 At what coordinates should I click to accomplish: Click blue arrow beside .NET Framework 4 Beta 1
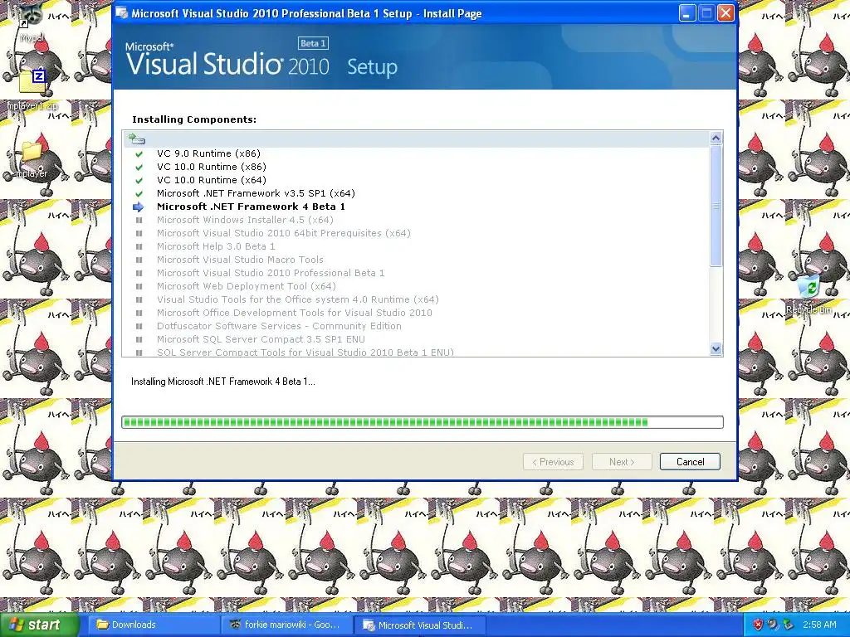(139, 207)
